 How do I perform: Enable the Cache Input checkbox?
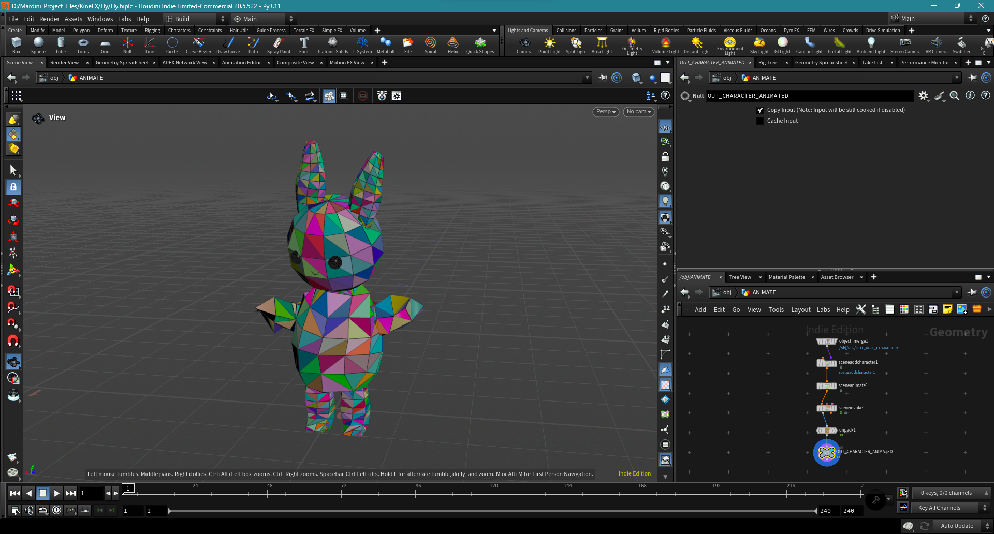pyautogui.click(x=760, y=121)
